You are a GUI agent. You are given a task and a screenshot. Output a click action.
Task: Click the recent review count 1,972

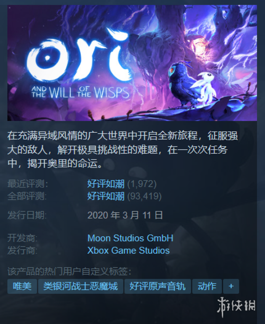point(142,184)
